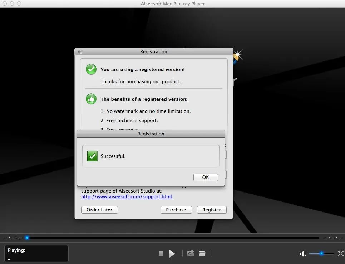The image size is (345, 264).
Task: Click the Purchase button
Action: point(176,210)
